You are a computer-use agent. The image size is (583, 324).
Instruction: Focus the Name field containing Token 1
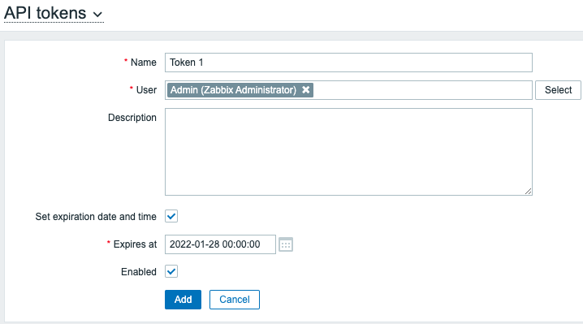348,63
